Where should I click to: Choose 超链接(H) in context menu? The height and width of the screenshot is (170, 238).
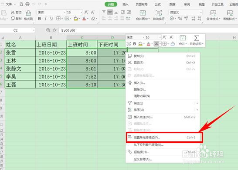coord(163,152)
